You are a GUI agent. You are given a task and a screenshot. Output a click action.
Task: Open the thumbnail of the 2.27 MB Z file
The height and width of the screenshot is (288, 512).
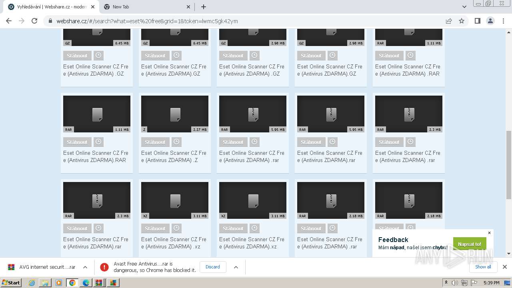(x=175, y=114)
